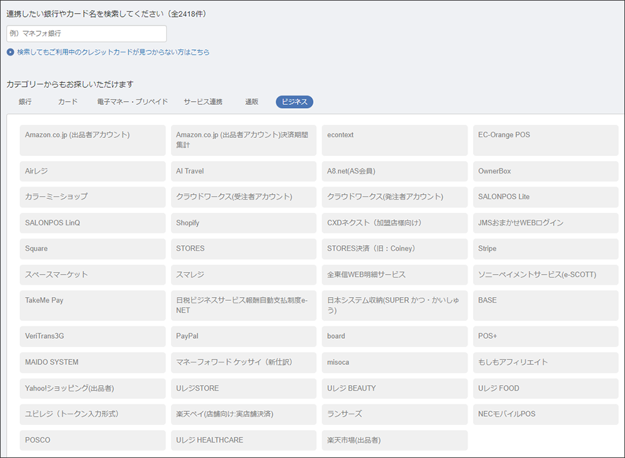The image size is (625, 458).
Task: Select the econtext service
Action: (394, 140)
